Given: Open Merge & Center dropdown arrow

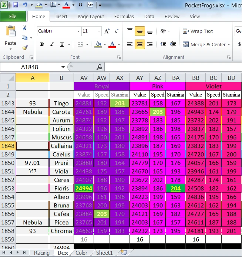Looking at the screenshot, I should coord(229,45).
